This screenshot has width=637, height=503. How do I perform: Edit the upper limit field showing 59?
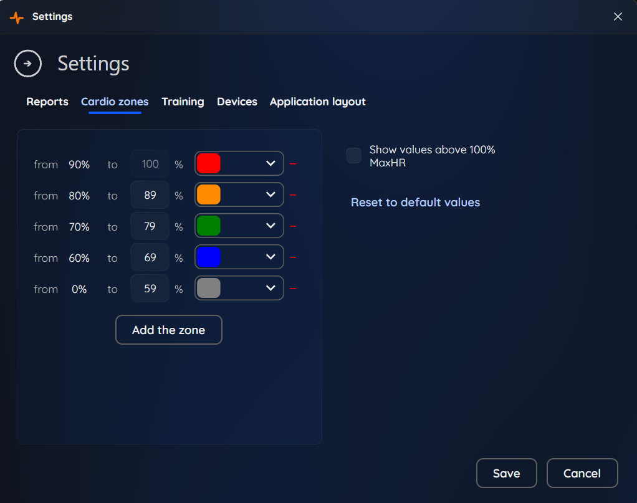(x=150, y=289)
